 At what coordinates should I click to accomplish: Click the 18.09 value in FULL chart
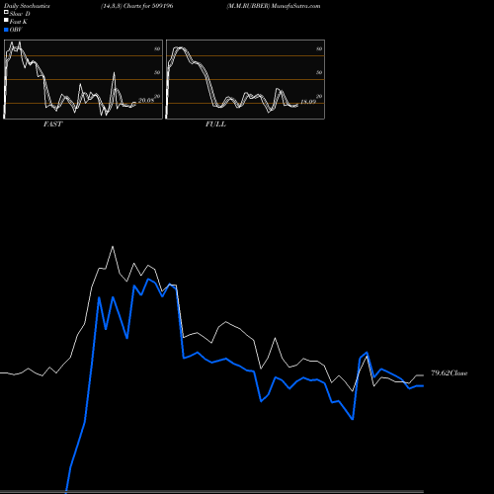click(x=308, y=102)
